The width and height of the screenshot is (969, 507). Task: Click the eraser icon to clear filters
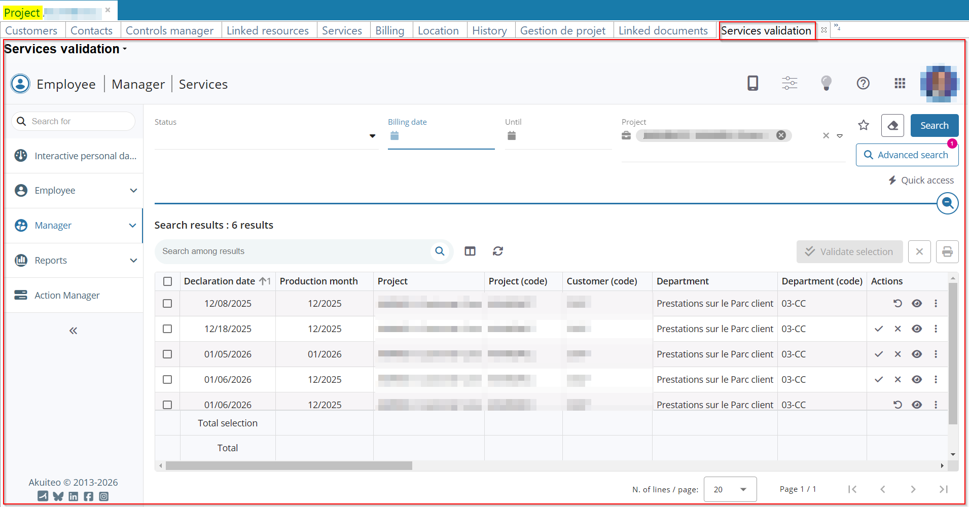pos(892,125)
